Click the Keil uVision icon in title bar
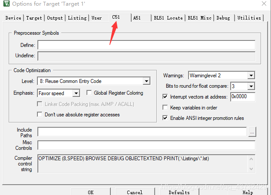This screenshot has width=271, height=195. coord(7,3)
